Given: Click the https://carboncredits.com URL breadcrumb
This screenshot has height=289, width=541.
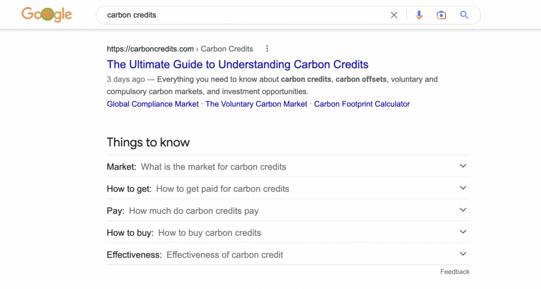Looking at the screenshot, I should [150, 49].
